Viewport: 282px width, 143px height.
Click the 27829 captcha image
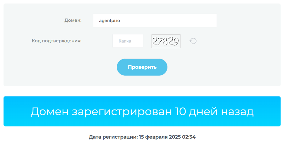pyautogui.click(x=166, y=41)
